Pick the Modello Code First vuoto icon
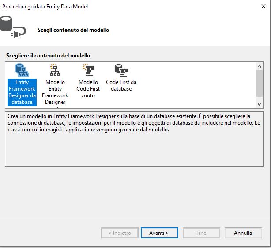 [x=88, y=70]
